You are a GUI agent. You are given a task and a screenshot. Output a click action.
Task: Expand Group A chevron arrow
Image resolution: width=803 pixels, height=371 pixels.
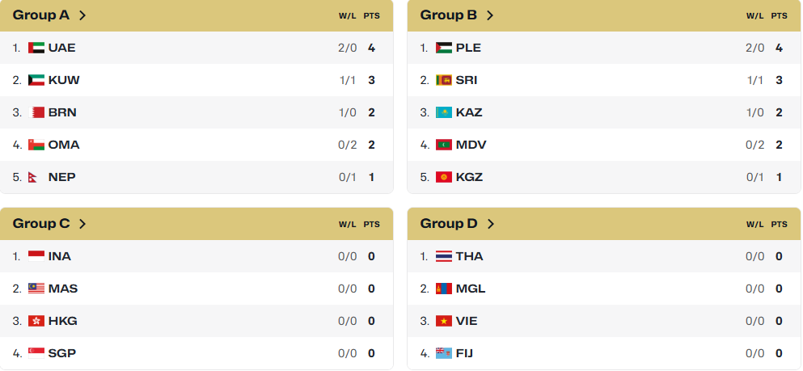click(x=82, y=15)
